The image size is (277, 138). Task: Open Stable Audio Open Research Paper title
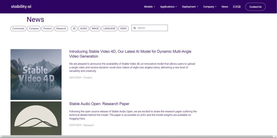pos(99,104)
